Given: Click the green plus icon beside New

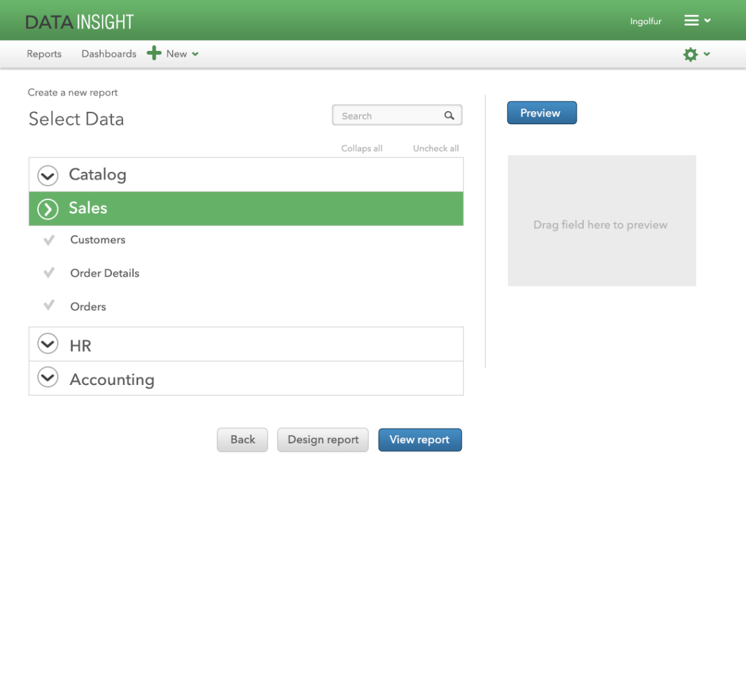Looking at the screenshot, I should coord(153,53).
